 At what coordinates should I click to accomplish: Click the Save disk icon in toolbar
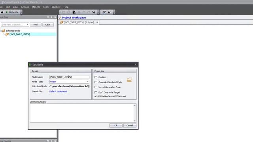[x=2, y=12]
